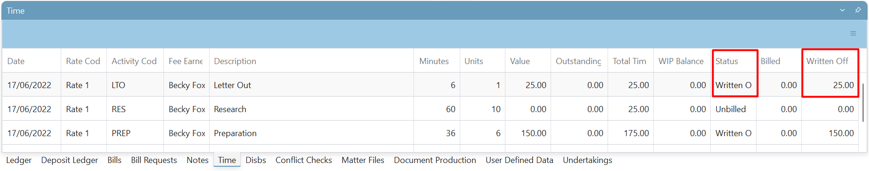The height and width of the screenshot is (171, 869).
Task: Open the Deposit Ledger tab
Action: [x=70, y=160]
